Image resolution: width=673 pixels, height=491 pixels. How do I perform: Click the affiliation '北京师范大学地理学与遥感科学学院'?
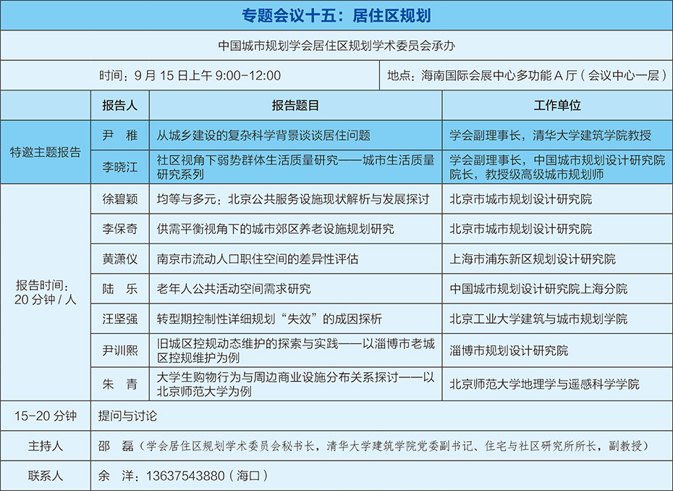(x=544, y=384)
